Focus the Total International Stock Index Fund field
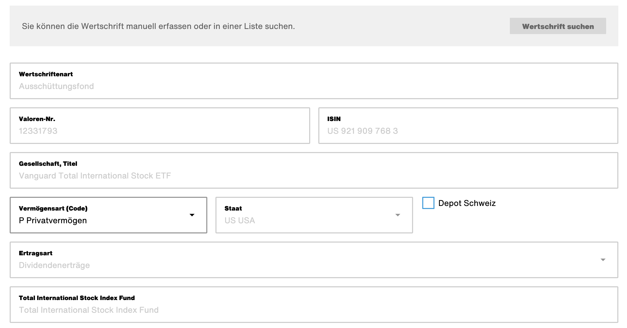Image resolution: width=627 pixels, height=328 pixels. [x=314, y=305]
